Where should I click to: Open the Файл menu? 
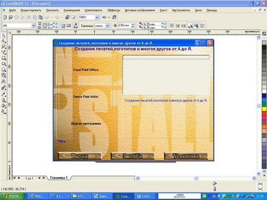coord(12,9)
